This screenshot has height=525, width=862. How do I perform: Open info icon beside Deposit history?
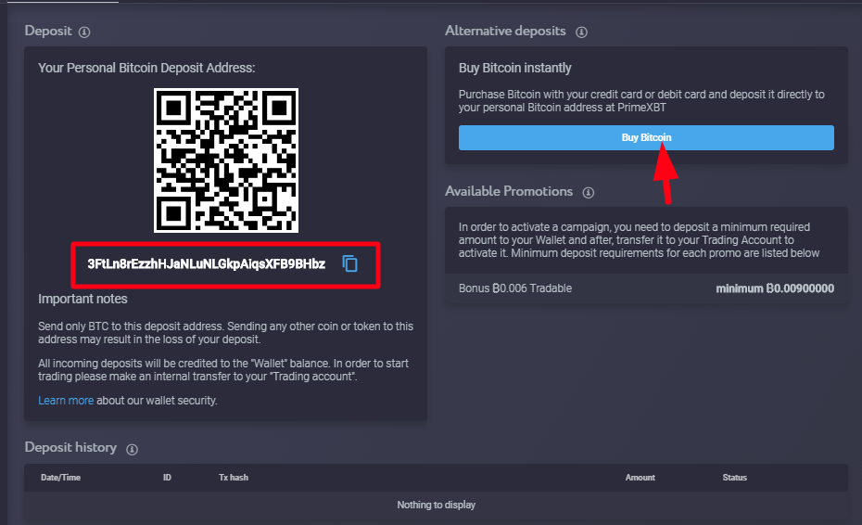[132, 449]
